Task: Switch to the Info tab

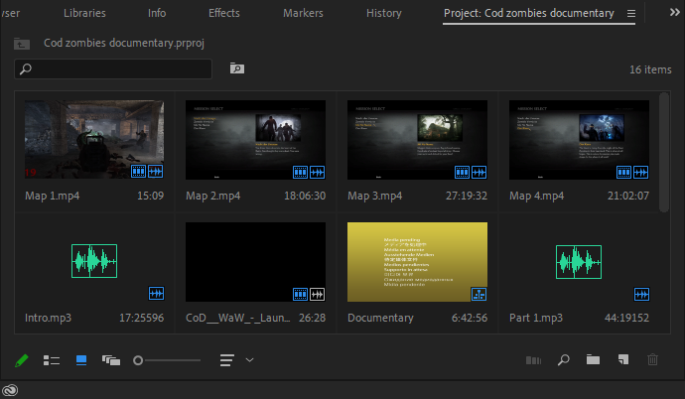Action: (x=157, y=13)
